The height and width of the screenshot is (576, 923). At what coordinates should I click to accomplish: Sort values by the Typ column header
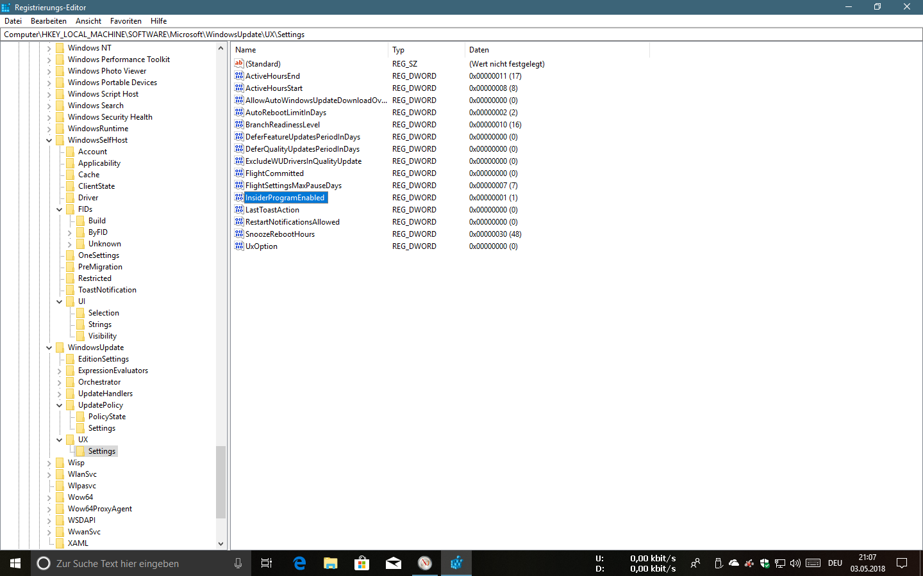[427, 50]
